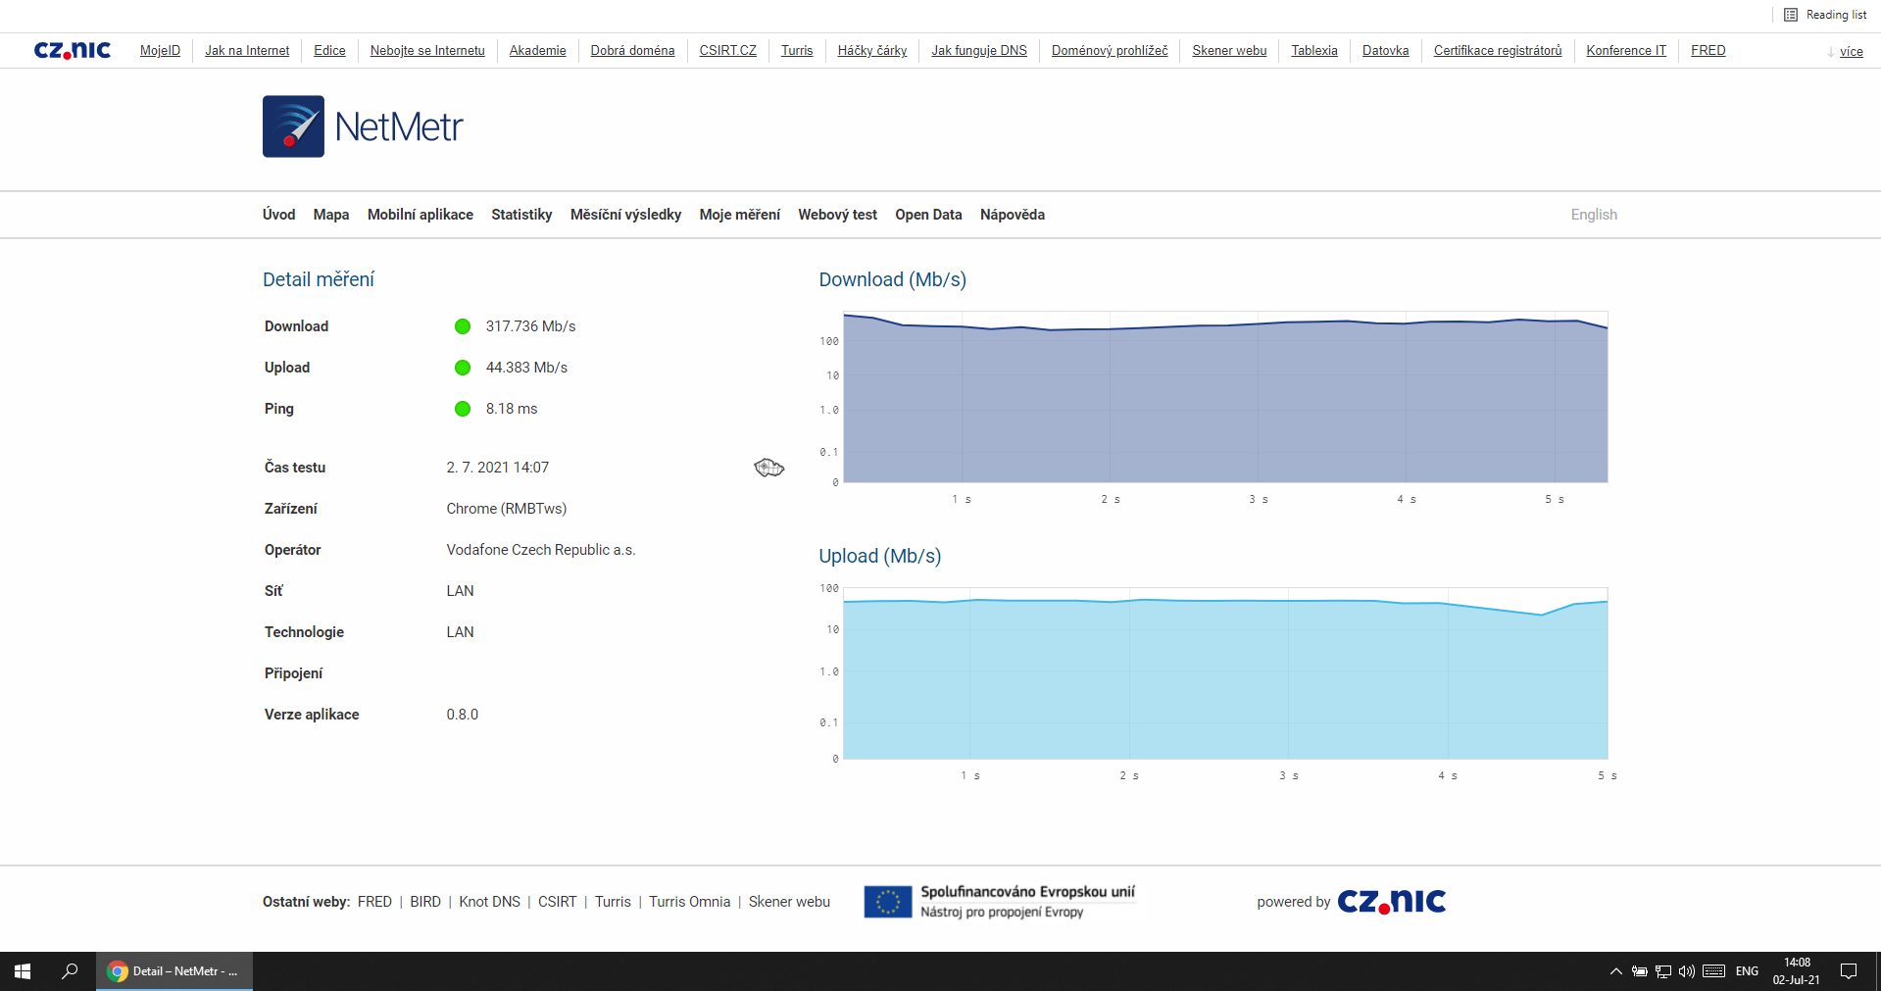The width and height of the screenshot is (1881, 991).
Task: Click the CZ.NIC logo in top bar
Action: pos(73,50)
